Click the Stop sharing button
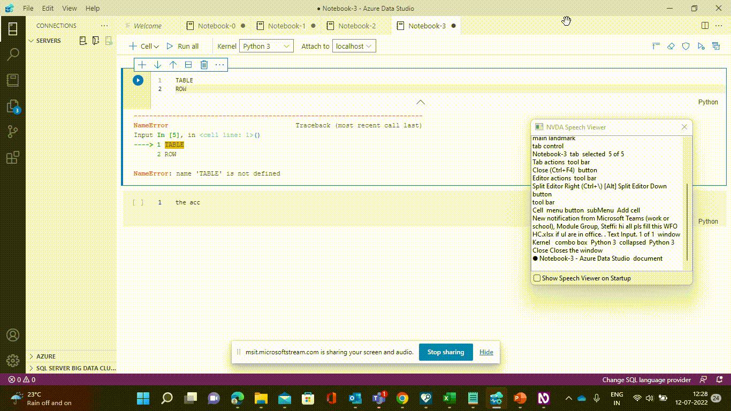 [x=446, y=352]
